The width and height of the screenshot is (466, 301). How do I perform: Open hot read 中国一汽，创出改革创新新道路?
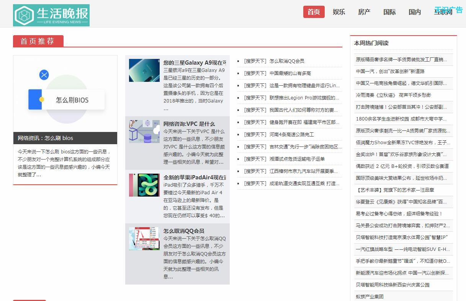[x=390, y=71]
